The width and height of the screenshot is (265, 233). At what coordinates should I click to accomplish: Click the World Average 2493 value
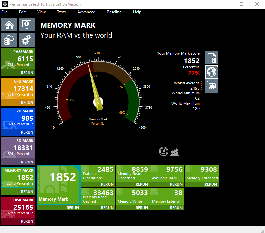pyautogui.click(x=195, y=88)
